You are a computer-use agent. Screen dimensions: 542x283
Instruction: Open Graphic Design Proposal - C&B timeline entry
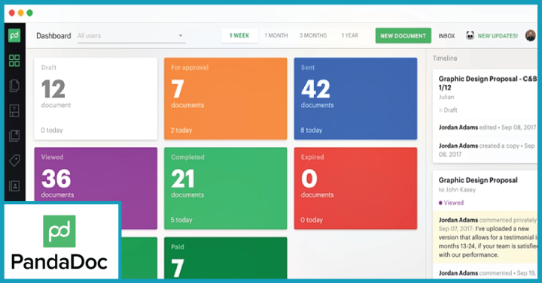(x=487, y=83)
